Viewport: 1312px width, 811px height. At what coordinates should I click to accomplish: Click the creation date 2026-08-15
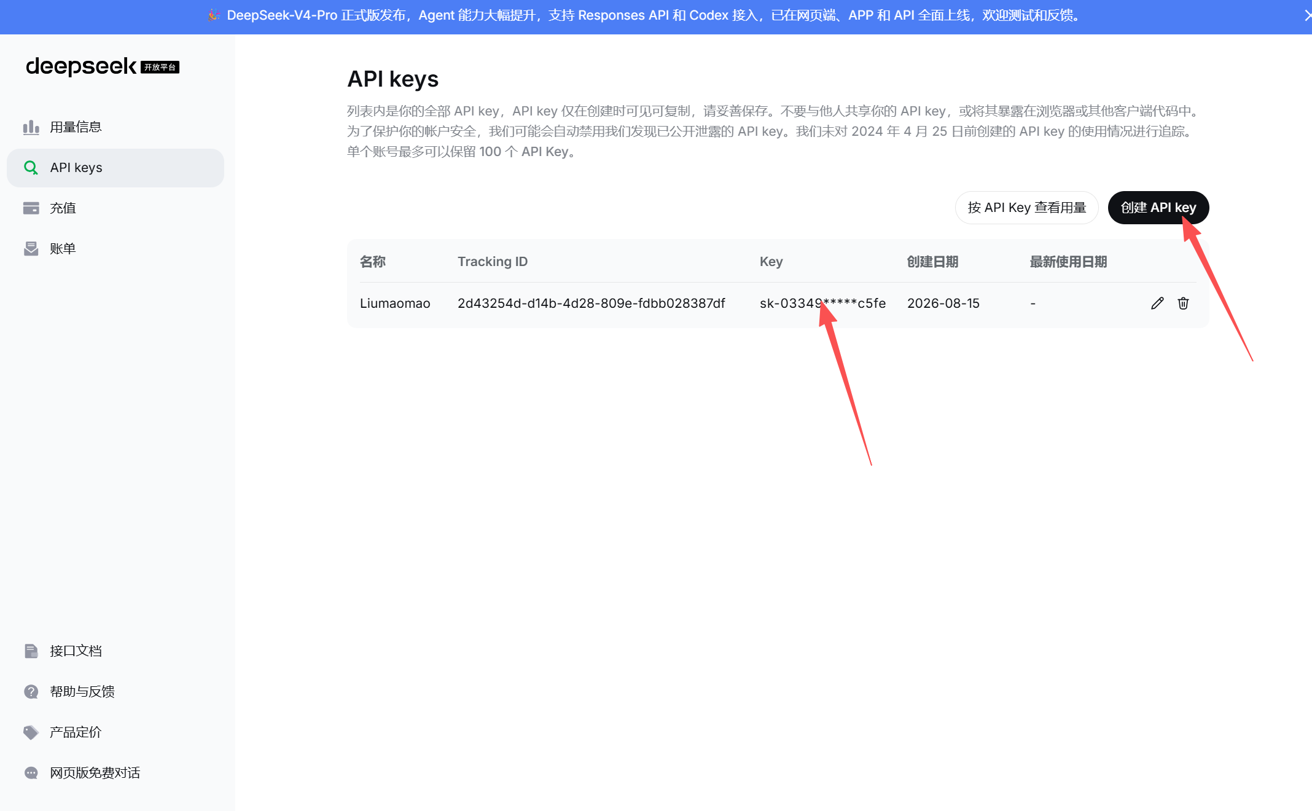pos(943,304)
